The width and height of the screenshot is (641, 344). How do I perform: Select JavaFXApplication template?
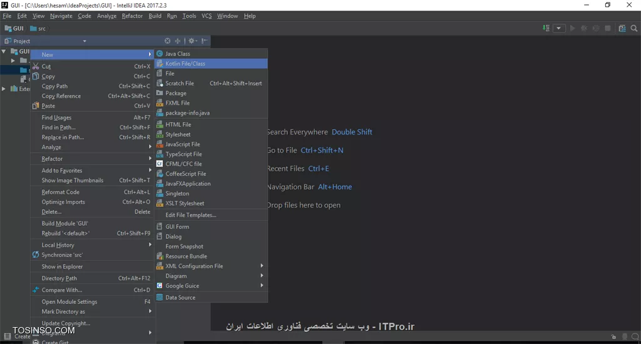(211, 183)
